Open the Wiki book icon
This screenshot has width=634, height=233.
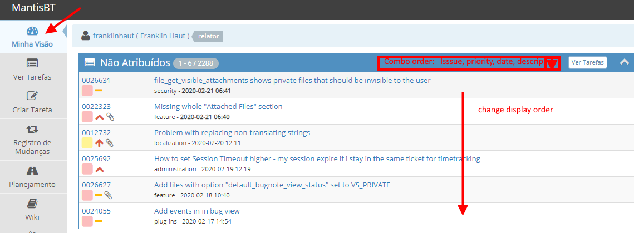point(32,204)
